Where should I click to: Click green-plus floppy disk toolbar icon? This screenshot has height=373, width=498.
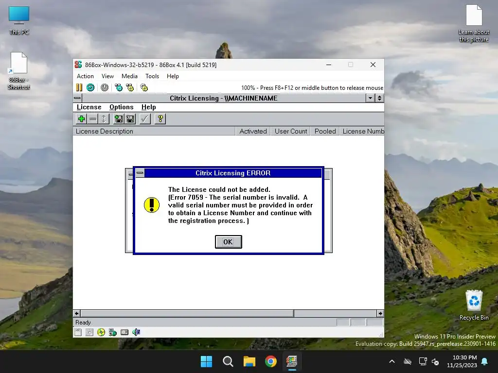[119, 119]
